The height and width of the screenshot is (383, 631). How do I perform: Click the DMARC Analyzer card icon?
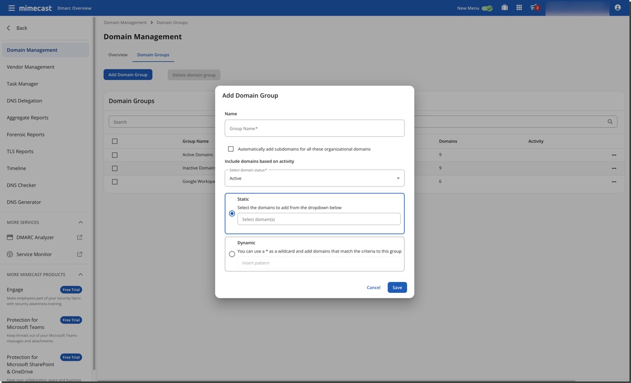[10, 237]
